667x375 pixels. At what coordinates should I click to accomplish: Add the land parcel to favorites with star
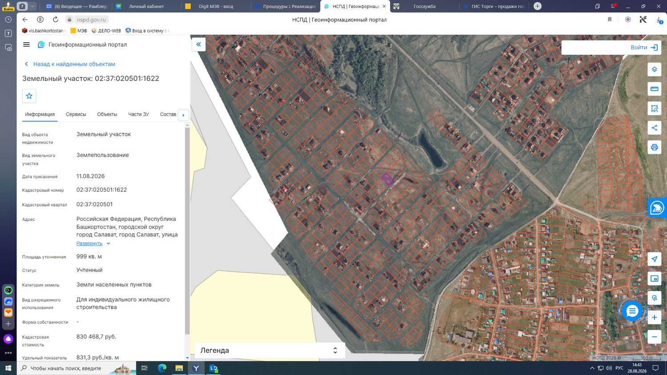click(x=29, y=96)
